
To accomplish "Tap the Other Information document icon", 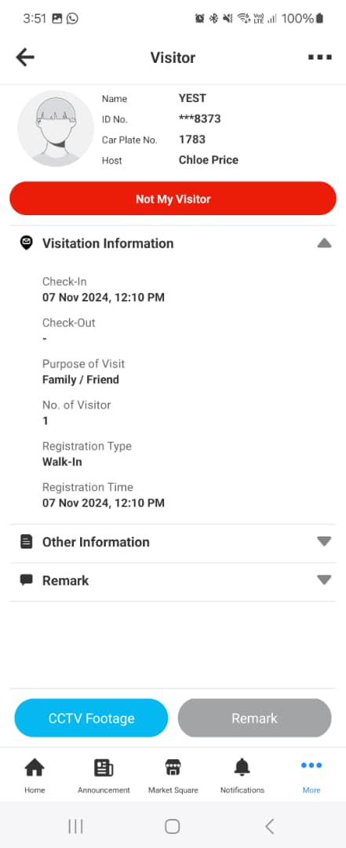I will 26,541.
